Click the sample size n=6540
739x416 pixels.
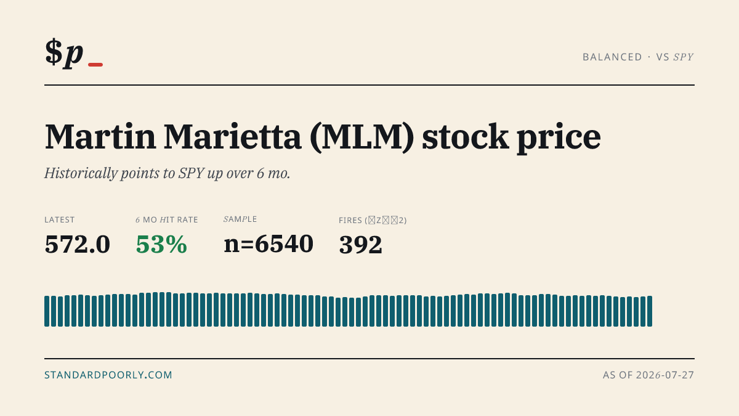[x=269, y=244]
